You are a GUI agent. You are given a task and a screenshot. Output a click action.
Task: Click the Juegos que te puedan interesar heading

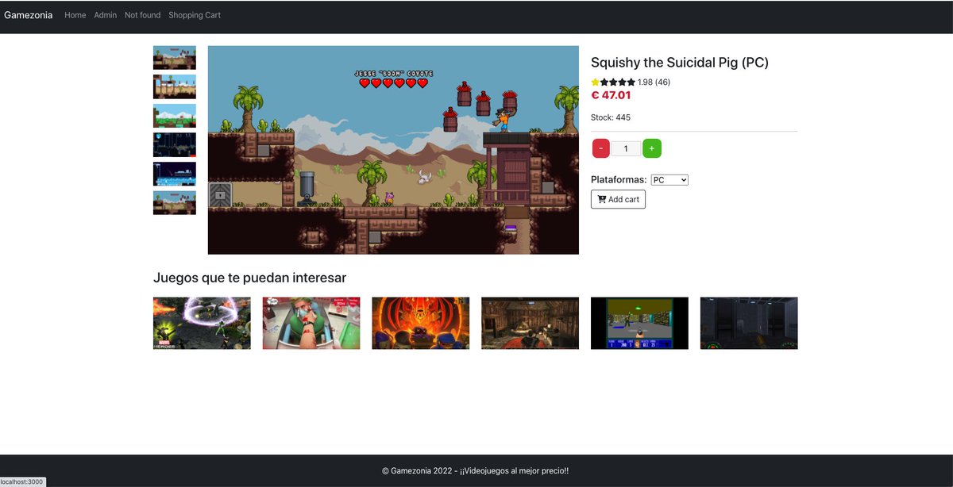(x=249, y=278)
